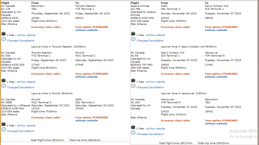Click the suitcase icon for flight AC 240

point(133,127)
